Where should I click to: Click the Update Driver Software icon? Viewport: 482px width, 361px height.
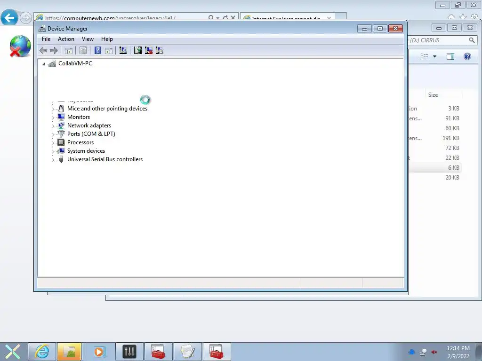coord(138,50)
